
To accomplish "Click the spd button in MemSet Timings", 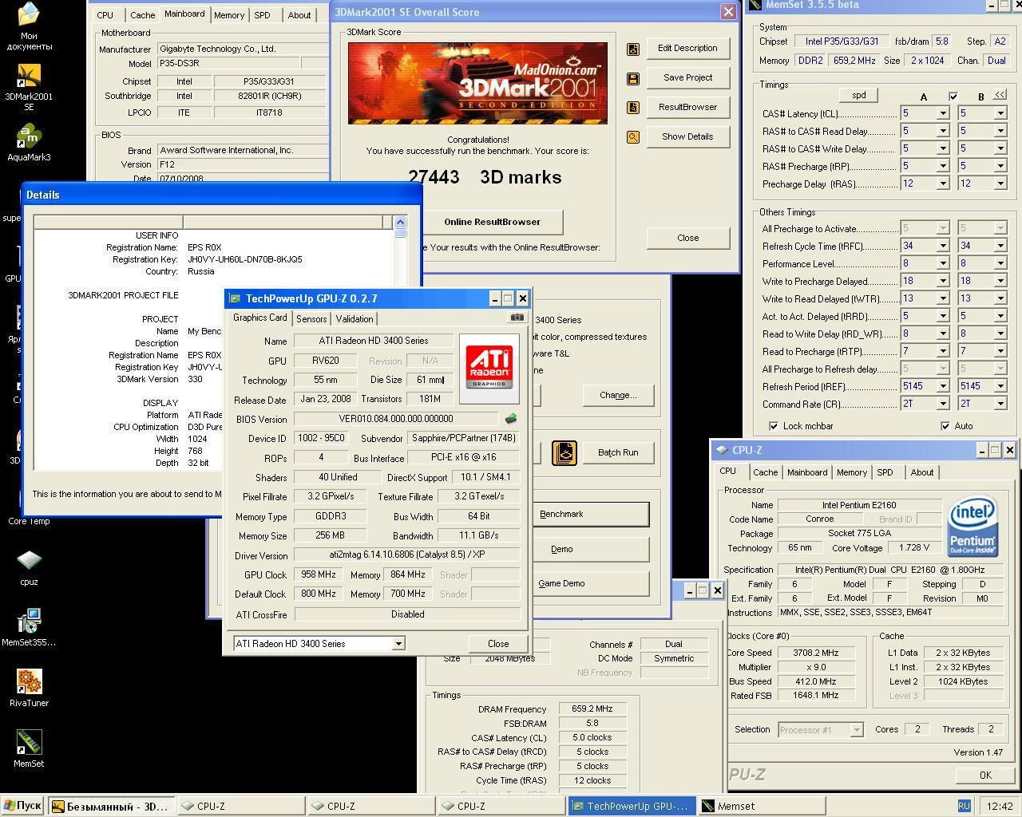I will 859,95.
